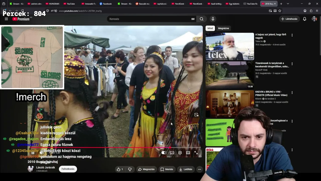Screen dimensions: 321x181
Task: Select the Mind filter chip
Action: 210,28
